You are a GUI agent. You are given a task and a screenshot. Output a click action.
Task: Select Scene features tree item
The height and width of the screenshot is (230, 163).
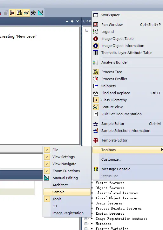109,203
